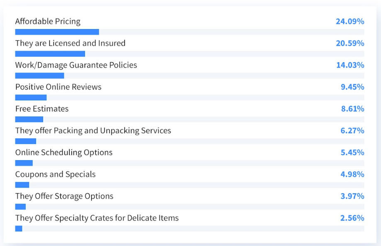Click the Affordable Pricing label
The height and width of the screenshot is (246, 381).
[48, 22]
